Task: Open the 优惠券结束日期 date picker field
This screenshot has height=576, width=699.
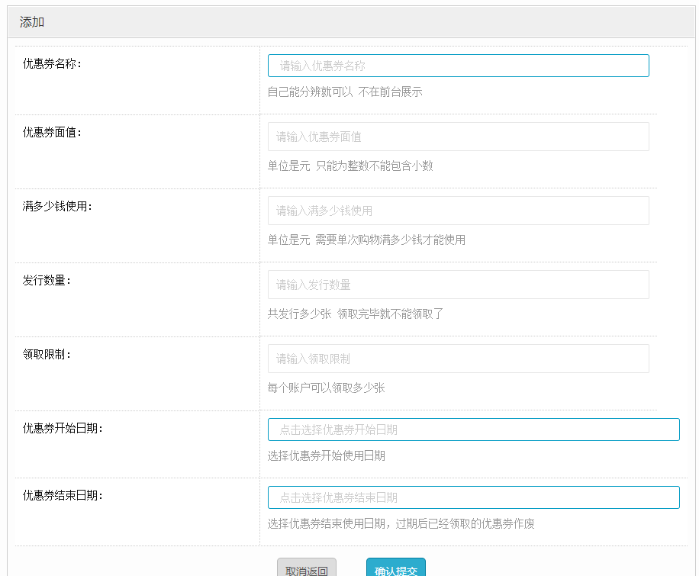Action: pyautogui.click(x=473, y=497)
